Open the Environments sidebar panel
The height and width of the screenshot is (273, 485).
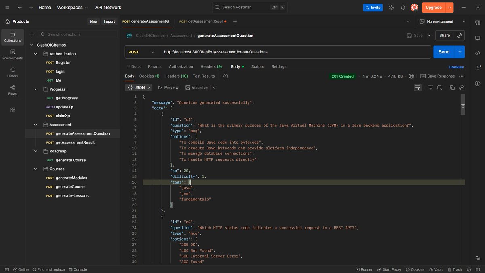point(13,55)
